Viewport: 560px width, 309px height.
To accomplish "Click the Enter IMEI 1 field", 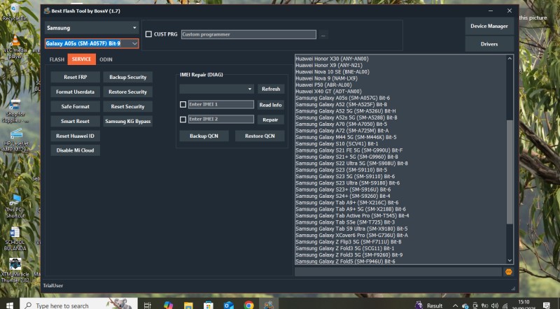I will (221, 104).
